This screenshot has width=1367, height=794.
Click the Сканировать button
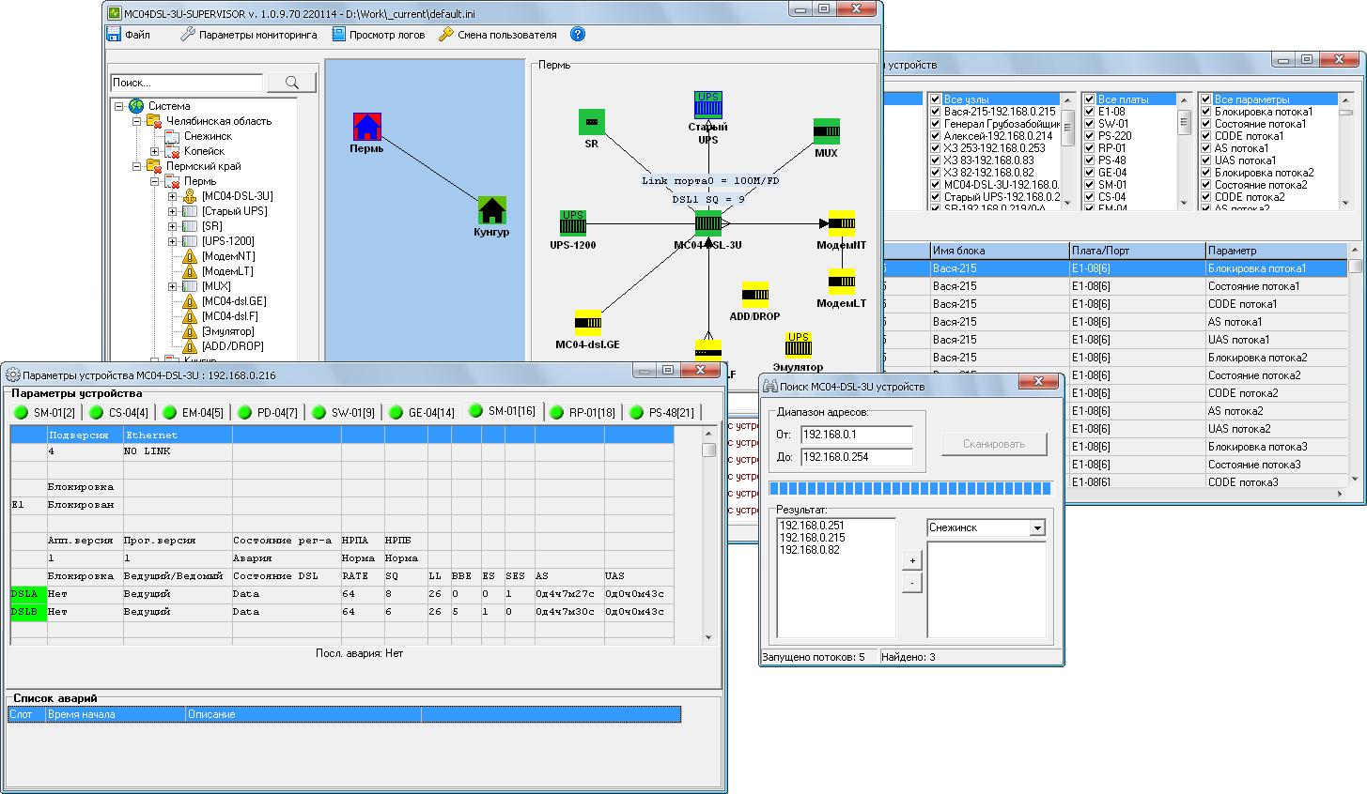(x=993, y=444)
